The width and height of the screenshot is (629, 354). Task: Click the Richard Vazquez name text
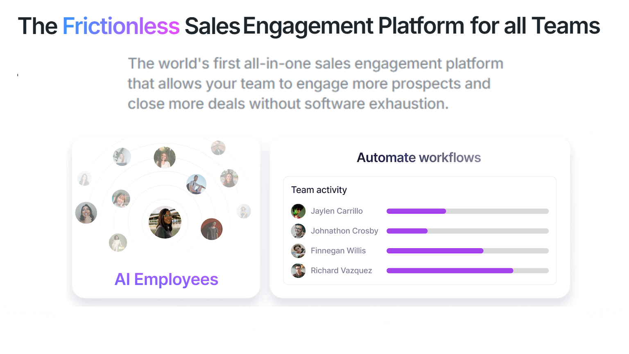coord(341,270)
